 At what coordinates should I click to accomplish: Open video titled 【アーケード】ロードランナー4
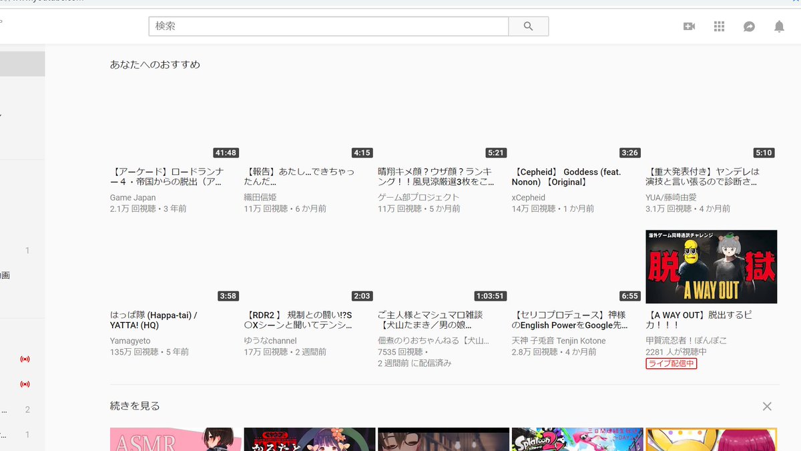(167, 176)
